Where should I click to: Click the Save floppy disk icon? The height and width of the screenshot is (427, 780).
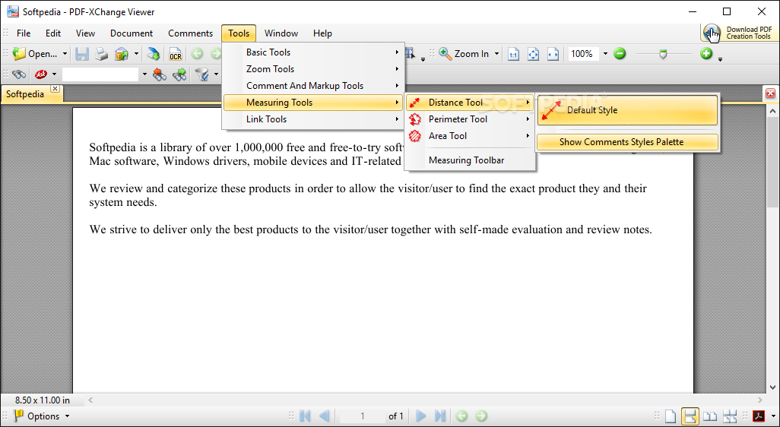pyautogui.click(x=82, y=54)
